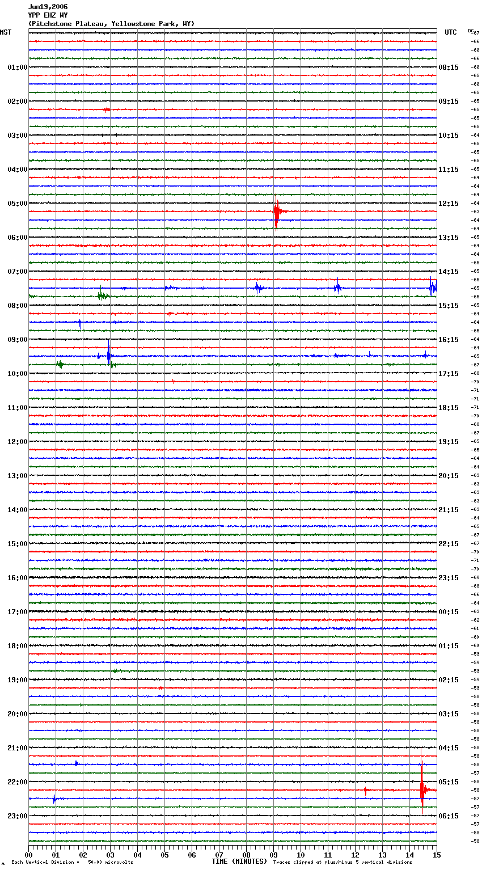The width and height of the screenshot is (482, 870).
Task: Select the 02:00 MST row label
Action: click(x=17, y=102)
